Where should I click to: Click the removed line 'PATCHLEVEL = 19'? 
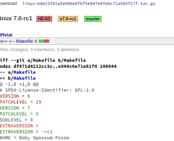(21, 102)
